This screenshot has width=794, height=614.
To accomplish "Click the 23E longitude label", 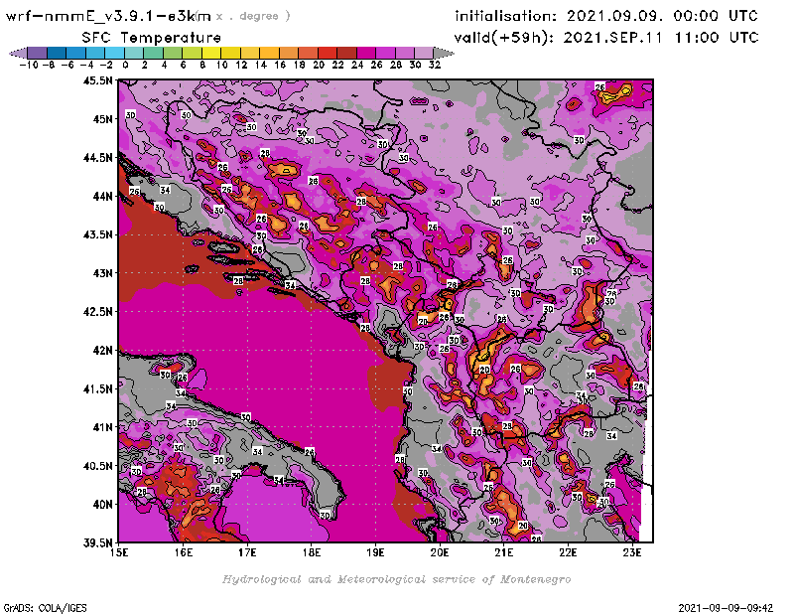I will [632, 552].
